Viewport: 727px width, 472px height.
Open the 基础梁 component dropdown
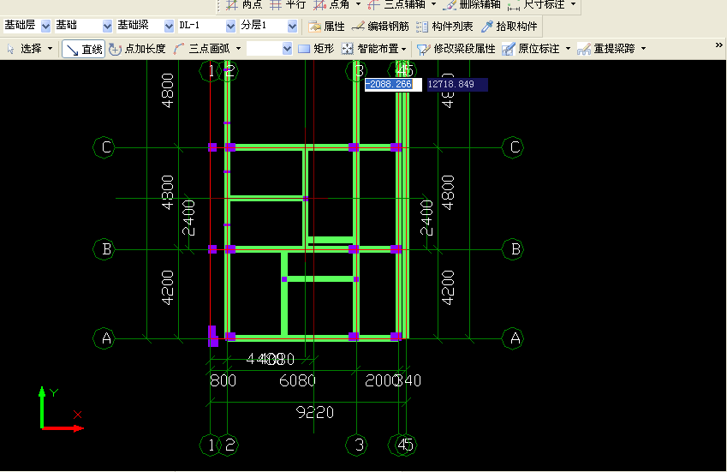(169, 26)
